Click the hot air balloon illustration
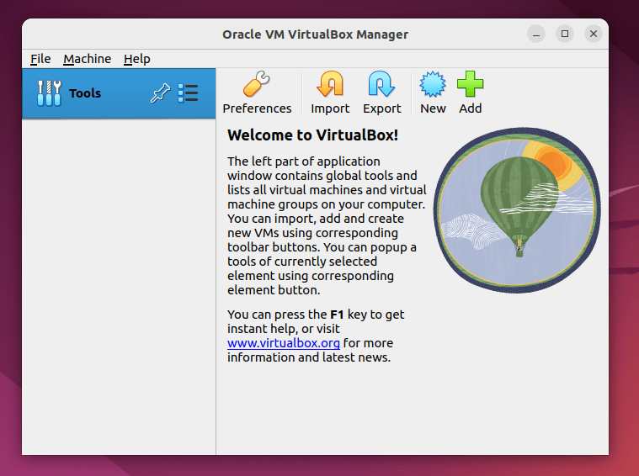This screenshot has width=639, height=476. point(517,210)
